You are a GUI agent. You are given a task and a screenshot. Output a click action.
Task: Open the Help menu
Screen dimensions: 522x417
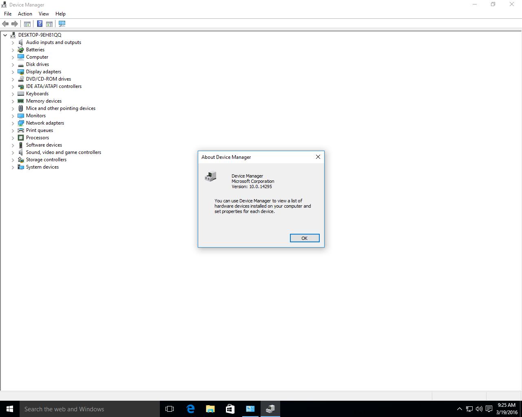click(60, 14)
